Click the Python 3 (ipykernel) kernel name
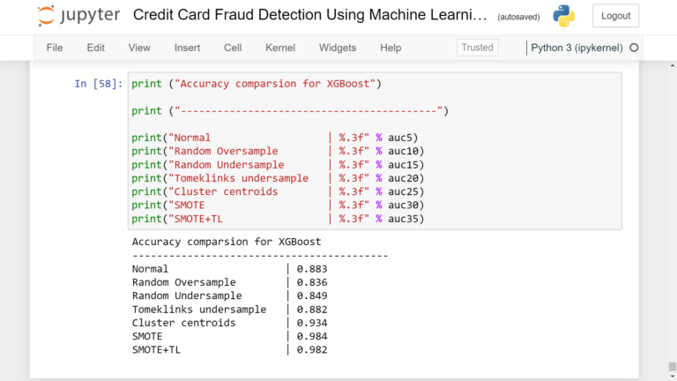The width and height of the screenshot is (677, 381). coord(577,48)
